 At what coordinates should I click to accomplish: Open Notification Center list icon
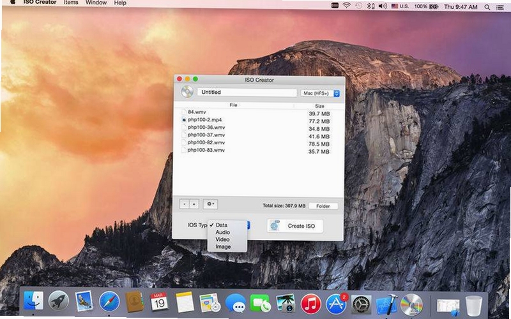click(x=500, y=7)
